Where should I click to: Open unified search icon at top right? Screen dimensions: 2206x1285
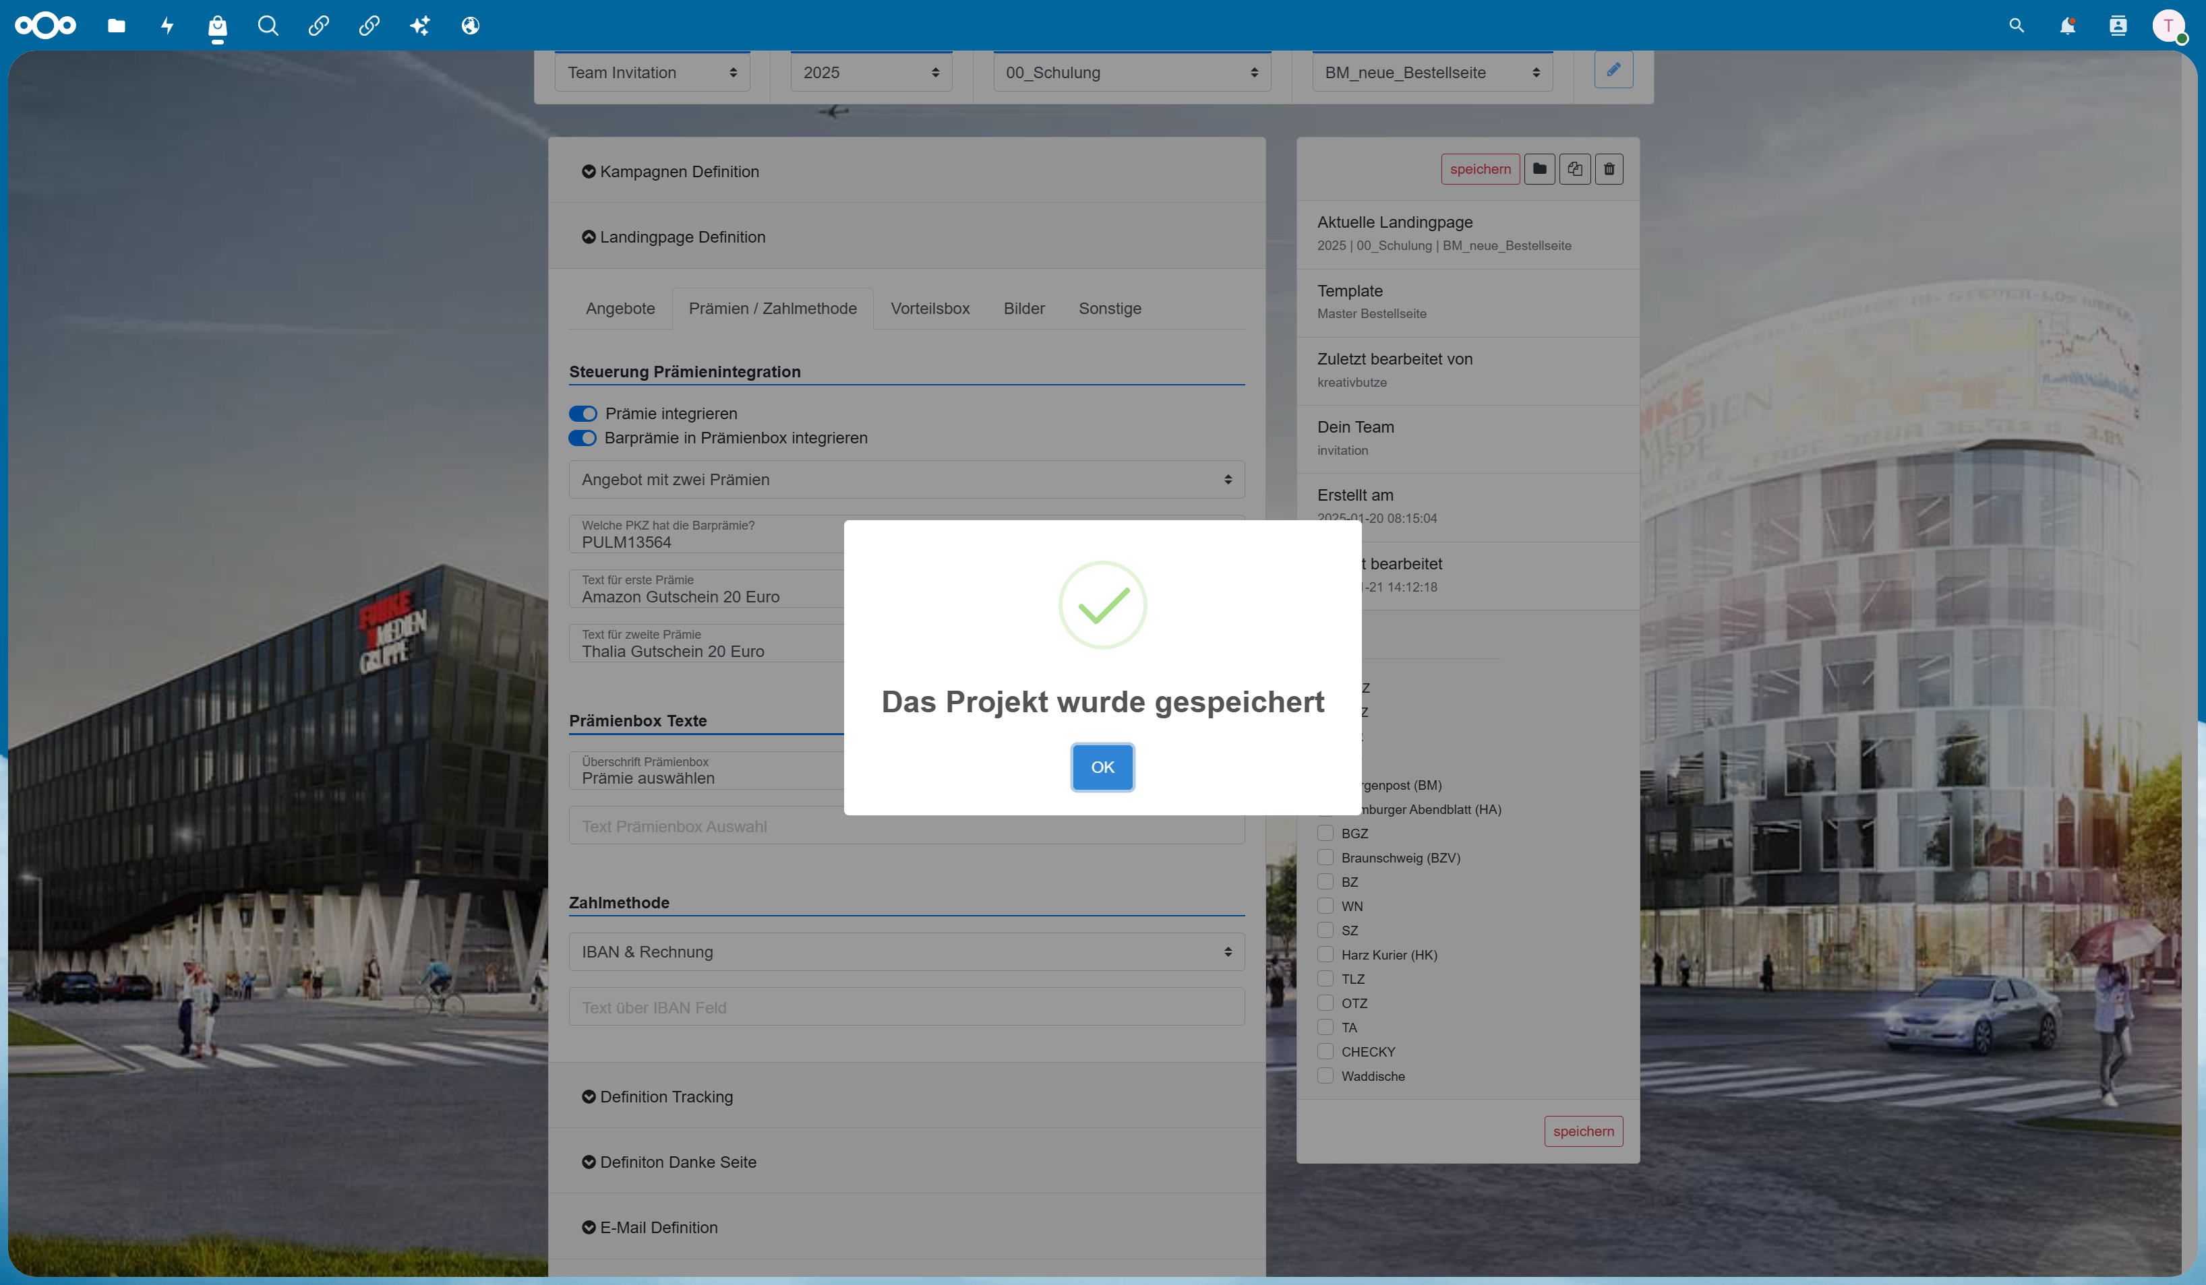2016,26
